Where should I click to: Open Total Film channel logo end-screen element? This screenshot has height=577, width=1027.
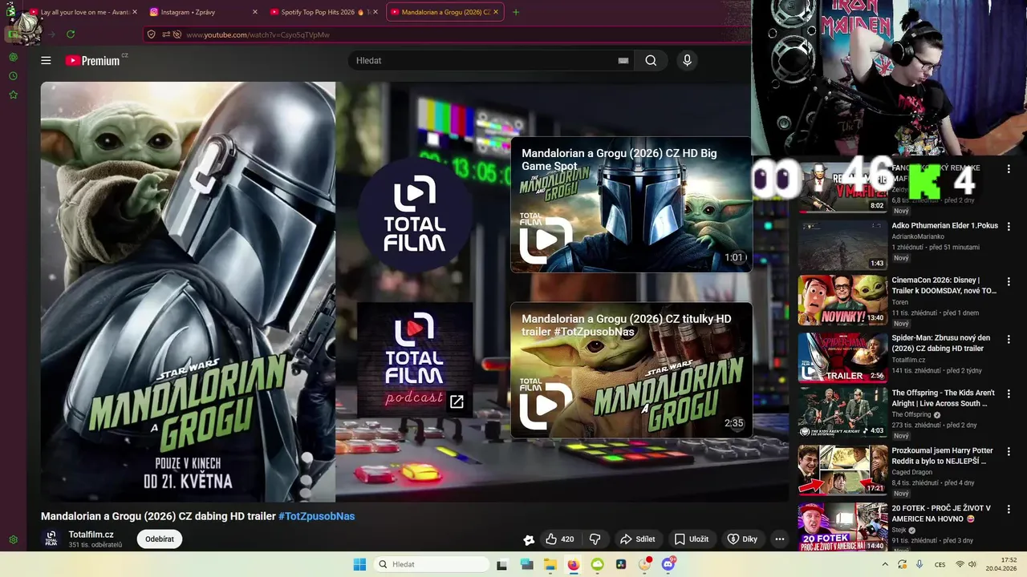tap(415, 213)
